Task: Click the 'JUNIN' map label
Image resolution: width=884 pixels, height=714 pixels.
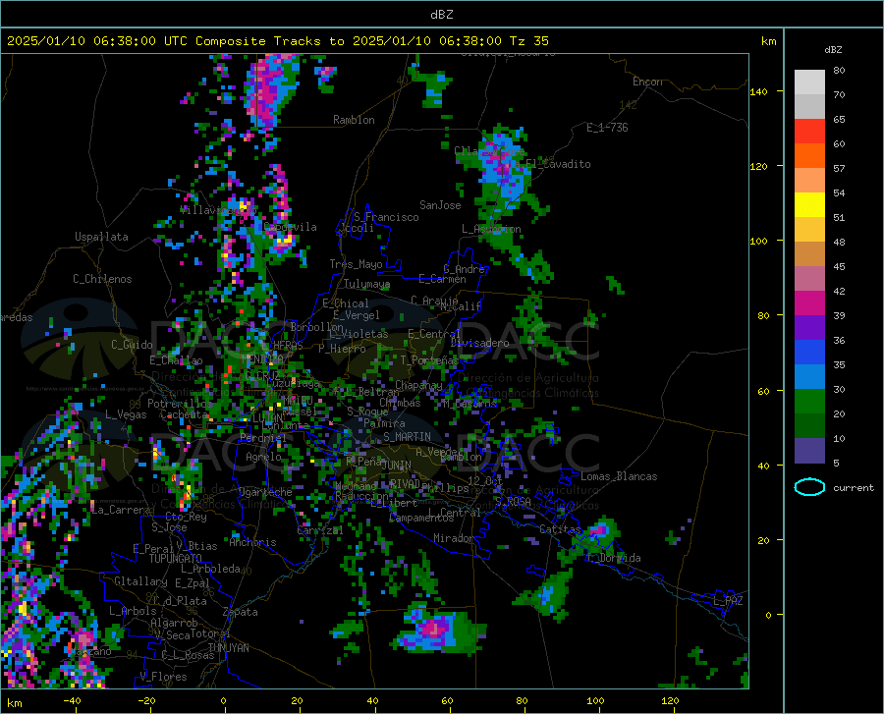Action: coord(397,465)
